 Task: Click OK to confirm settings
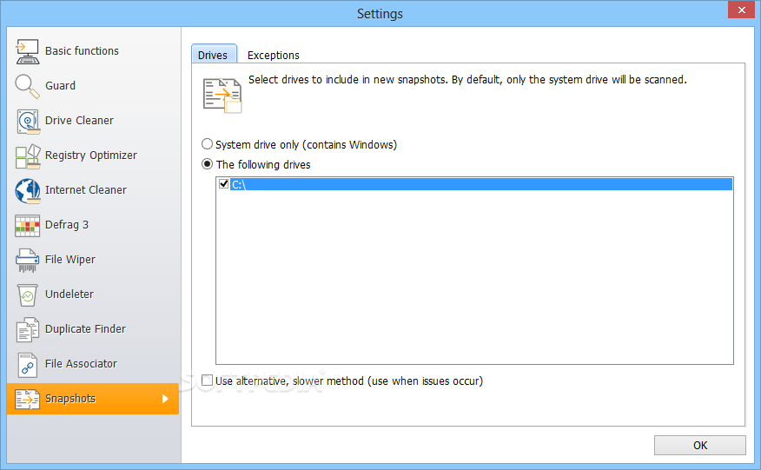point(700,445)
